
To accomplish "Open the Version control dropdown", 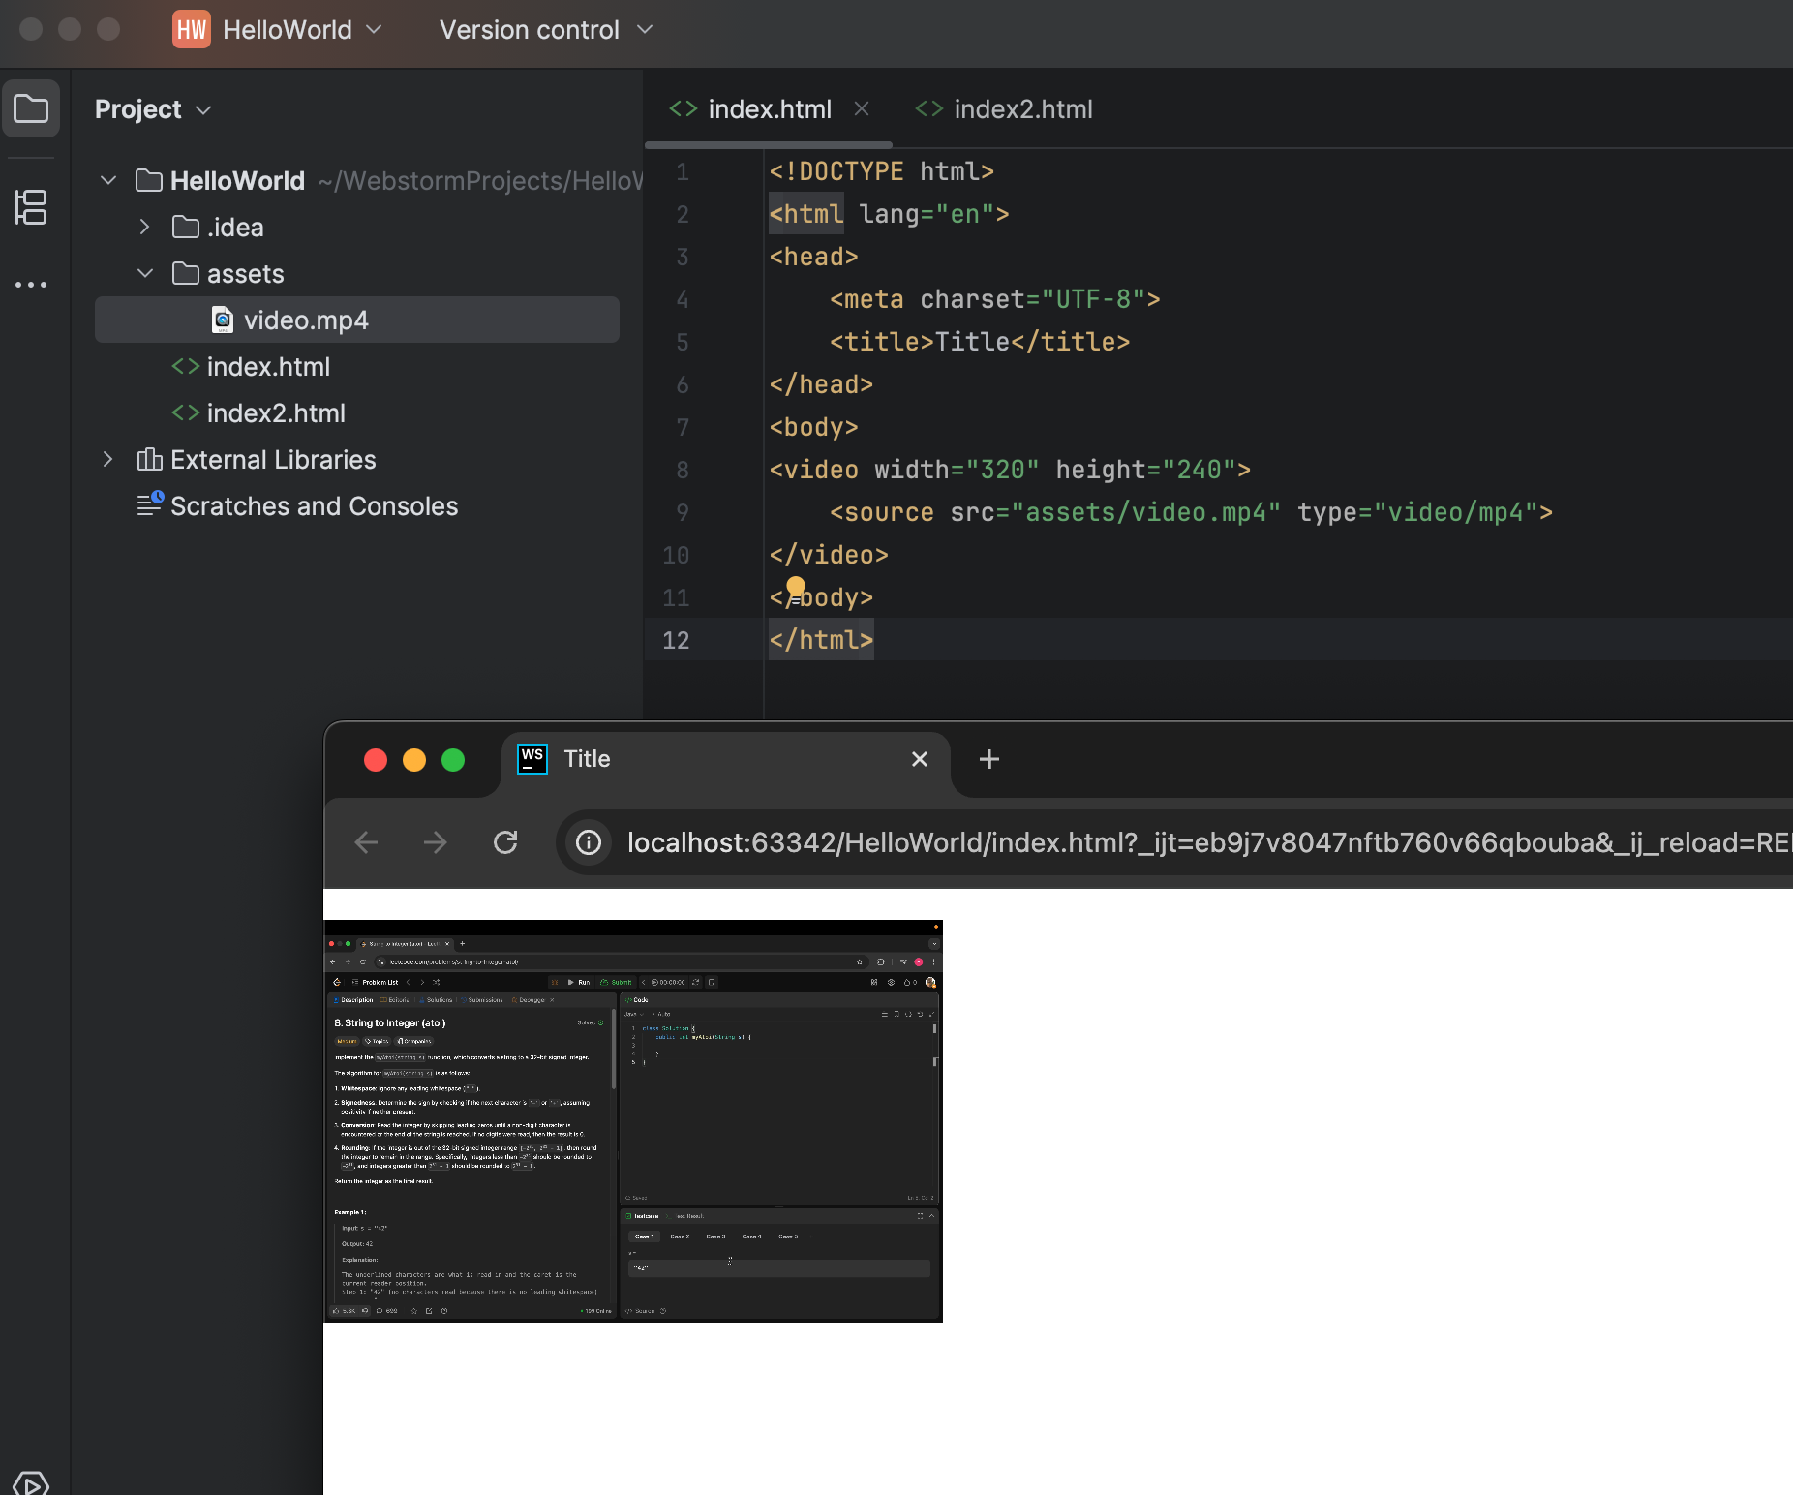I will pos(547,29).
